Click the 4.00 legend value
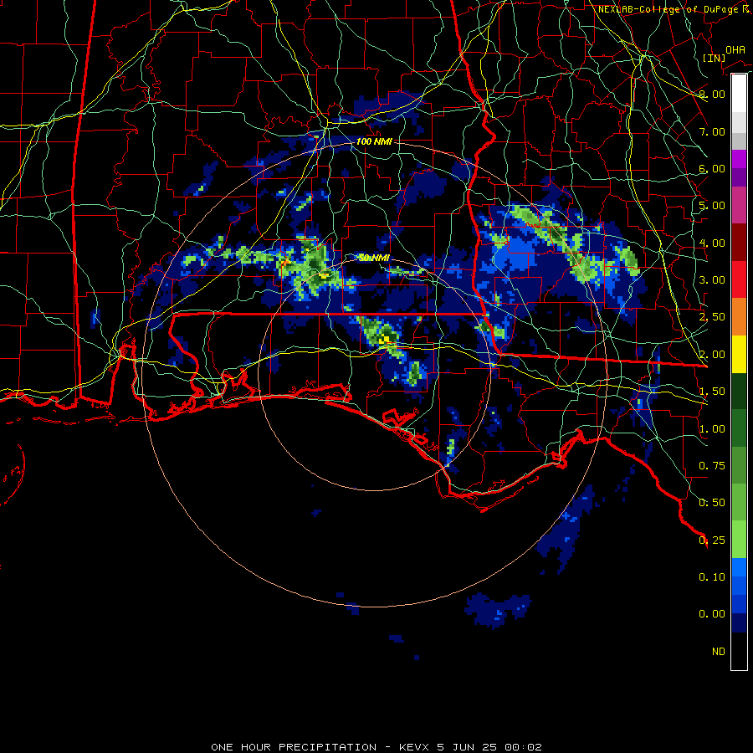Screen dimensions: 753x753 point(712,243)
